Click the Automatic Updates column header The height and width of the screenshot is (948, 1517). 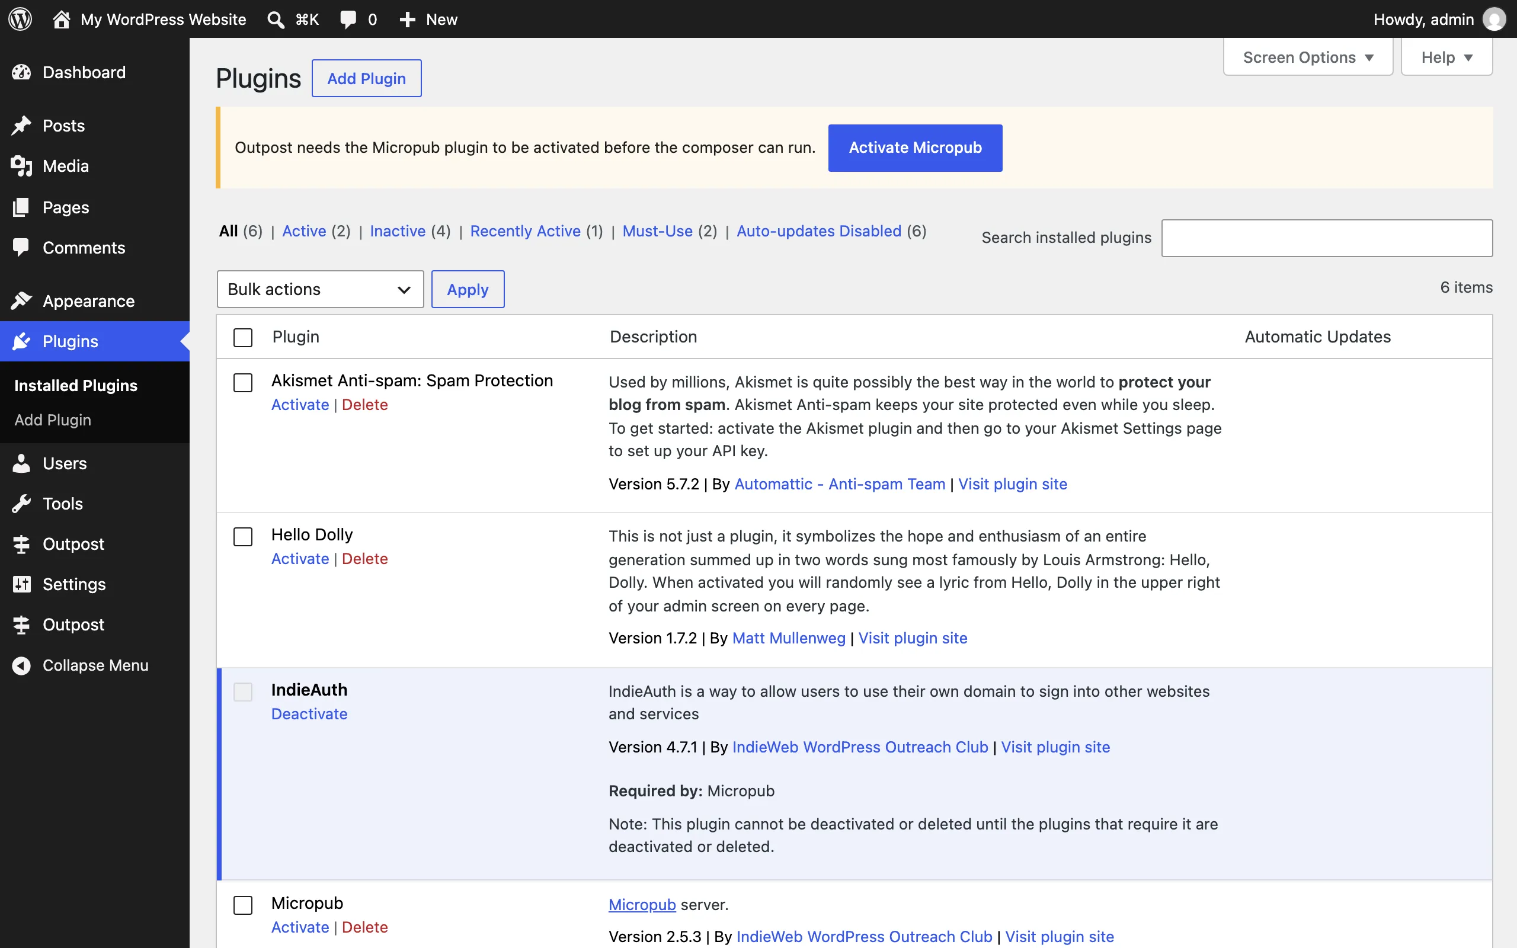(1318, 337)
